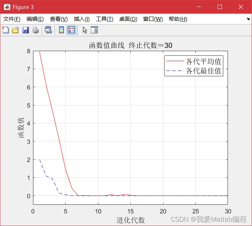Image resolution: width=252 pixels, height=226 pixels.
Task: Open the 桌面(D) menu
Action: tap(128, 19)
